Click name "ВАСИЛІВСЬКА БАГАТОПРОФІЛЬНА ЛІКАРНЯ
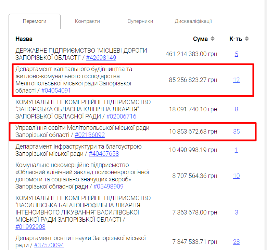 point(78,205)
